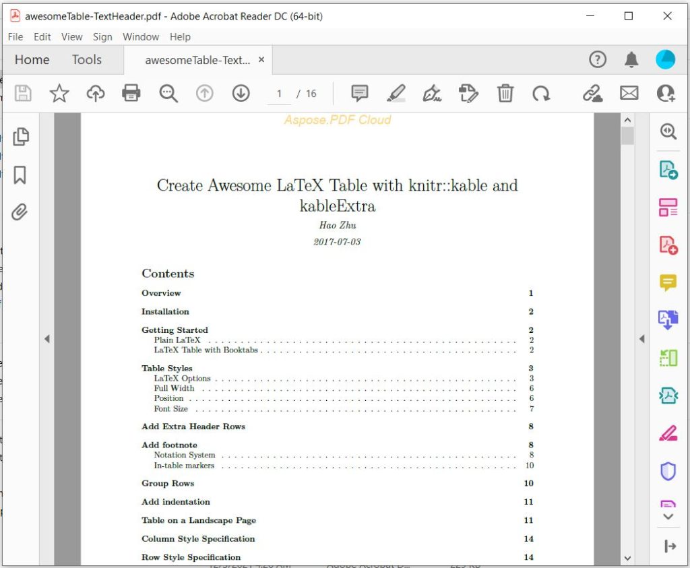The image size is (690, 568).
Task: Open the Export PDF tool
Action: click(668, 170)
